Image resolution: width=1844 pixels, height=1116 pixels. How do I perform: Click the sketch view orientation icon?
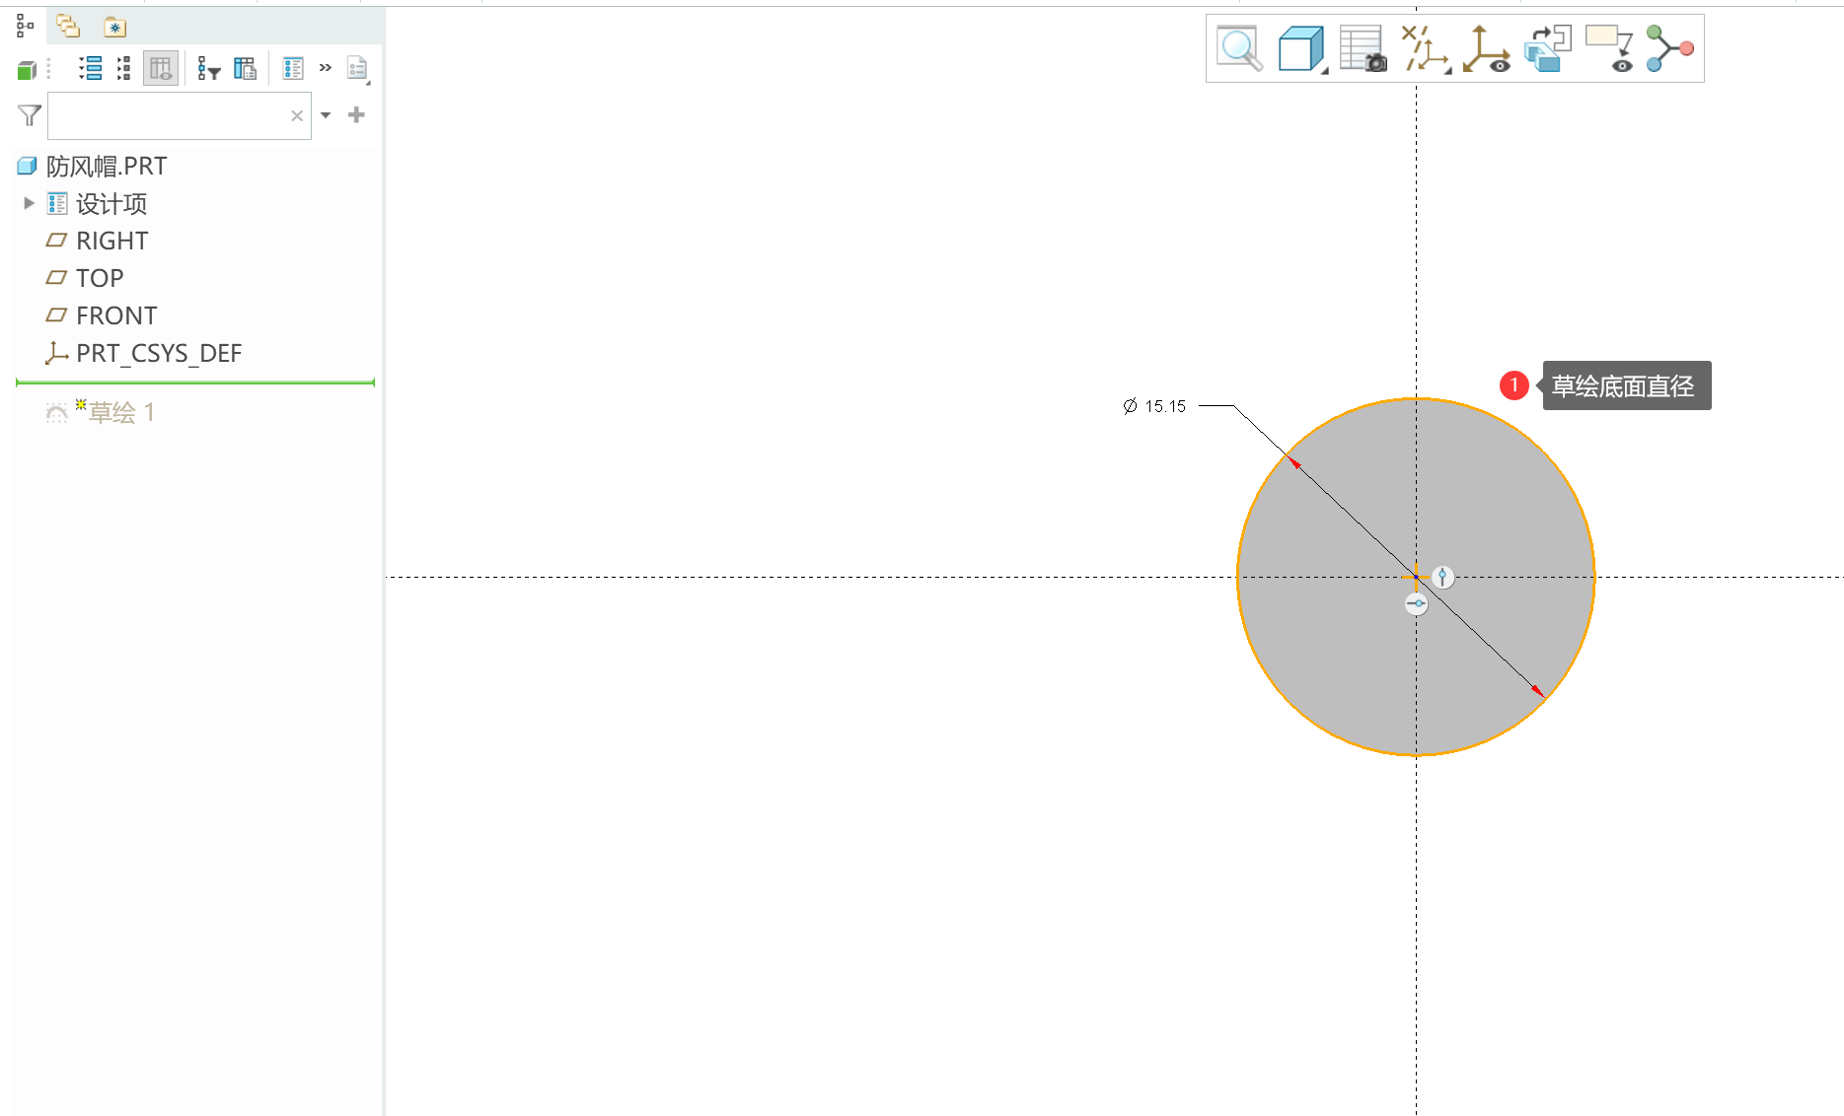[x=1547, y=48]
